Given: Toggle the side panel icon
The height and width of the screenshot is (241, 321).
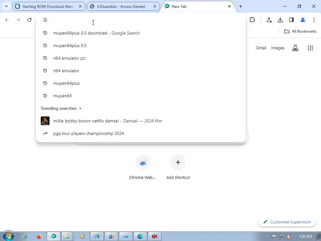Looking at the screenshot, I should 291,20.
